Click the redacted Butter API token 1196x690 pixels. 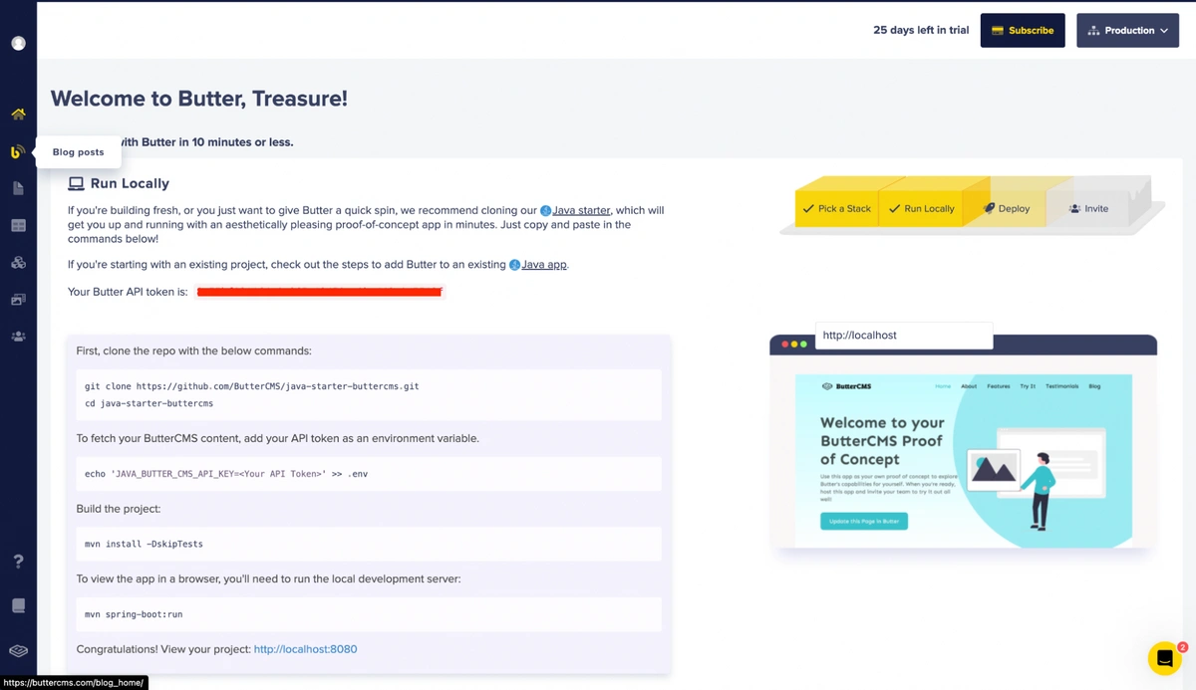319,292
